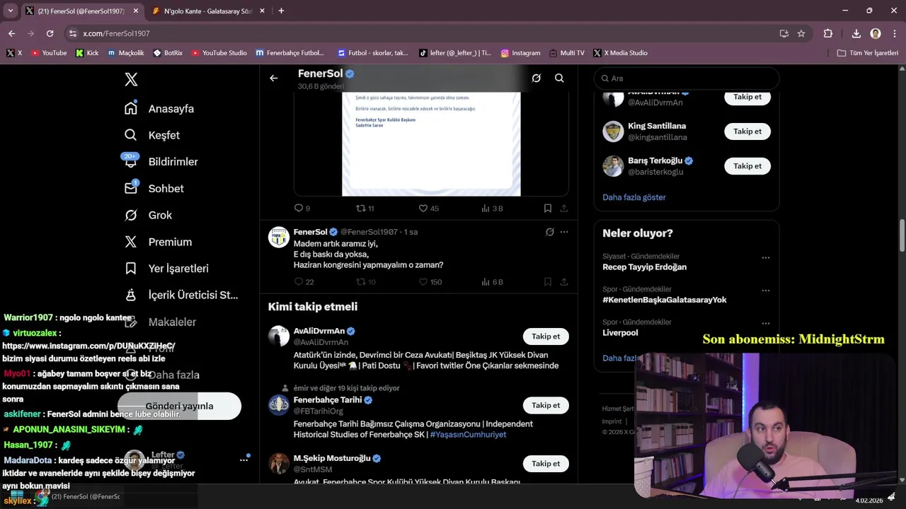Screen dimensions: 906x509
Task: Open Premium in the sidebar
Action: tap(158, 242)
